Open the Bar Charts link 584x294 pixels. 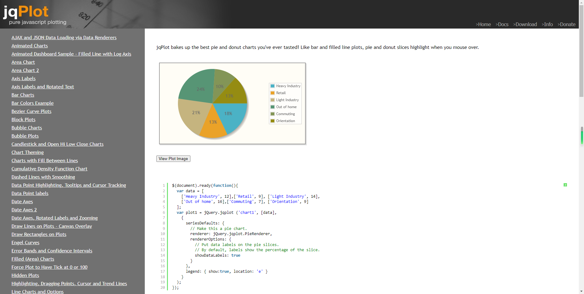pyautogui.click(x=23, y=95)
